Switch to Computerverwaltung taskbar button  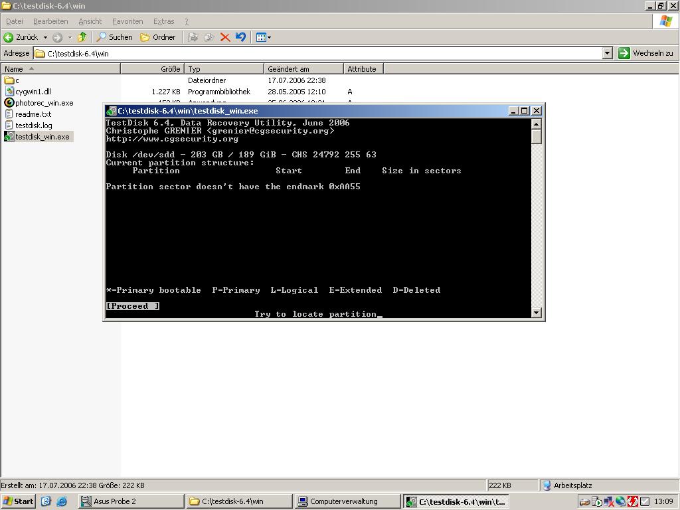[347, 501]
